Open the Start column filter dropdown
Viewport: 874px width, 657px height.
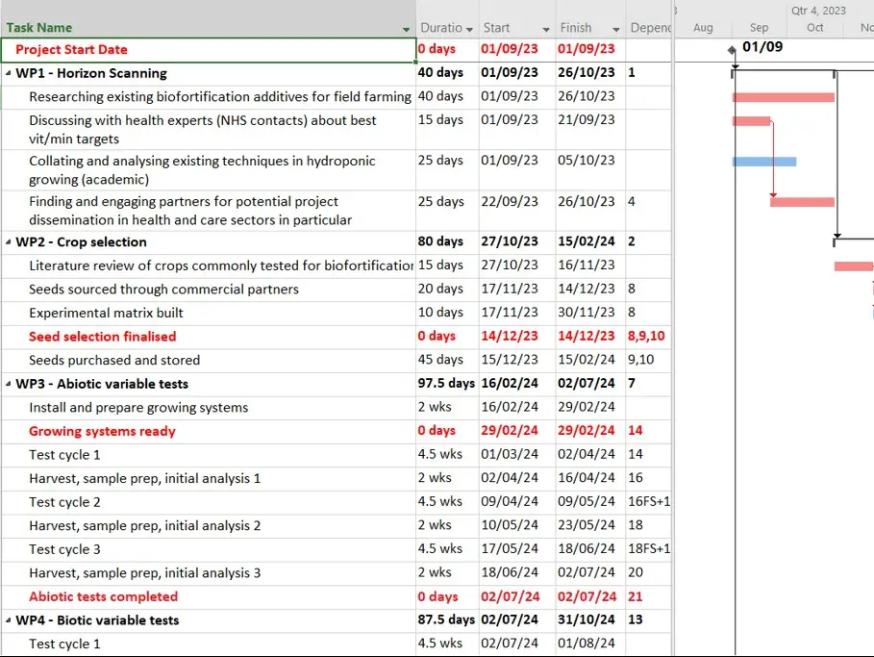(x=546, y=29)
